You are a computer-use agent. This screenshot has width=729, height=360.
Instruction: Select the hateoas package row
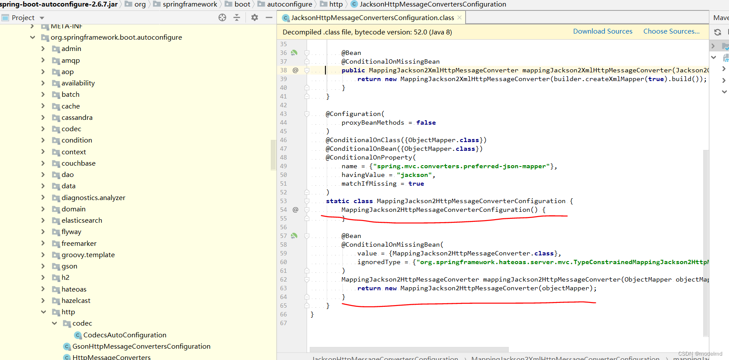(138, 289)
